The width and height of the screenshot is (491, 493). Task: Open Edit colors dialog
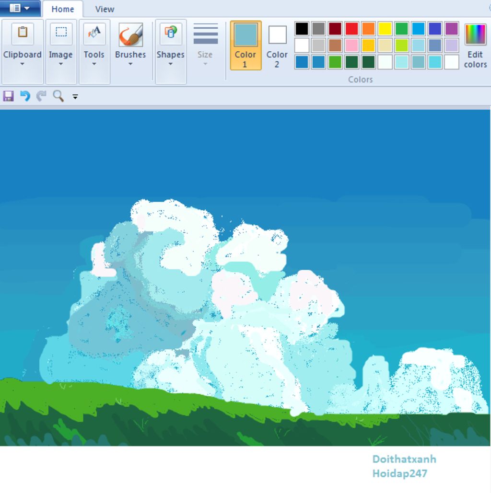click(x=475, y=45)
